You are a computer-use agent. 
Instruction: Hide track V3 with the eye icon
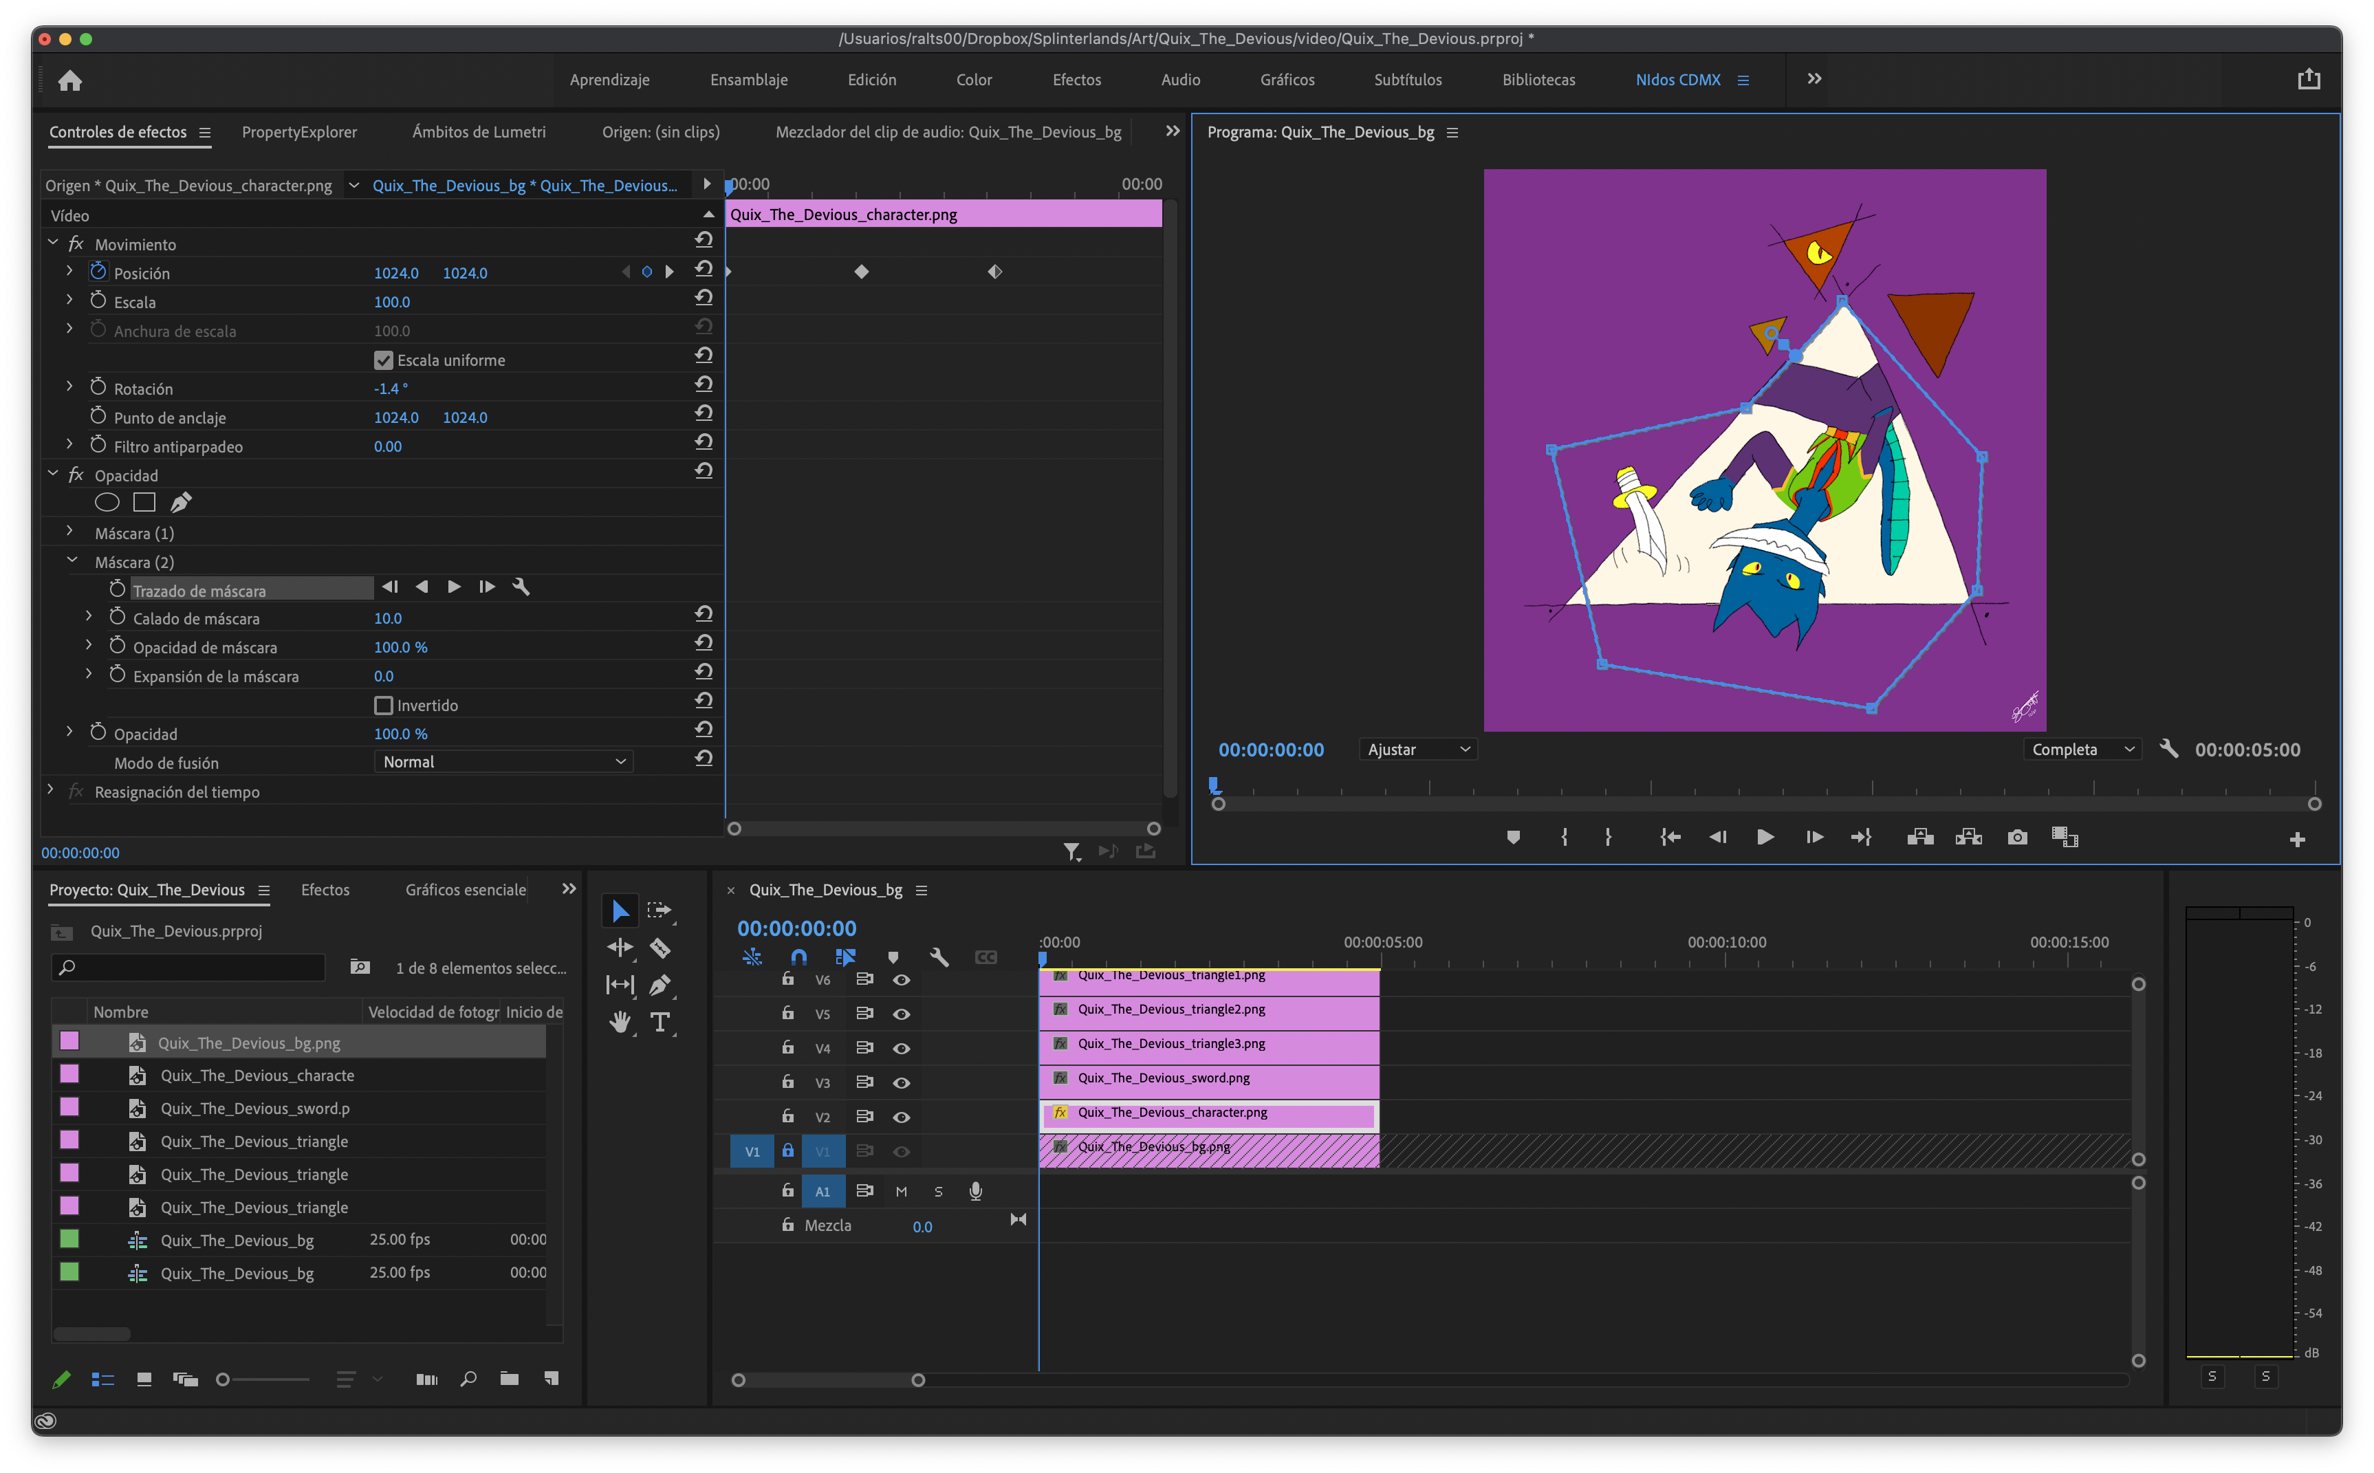point(901,1082)
